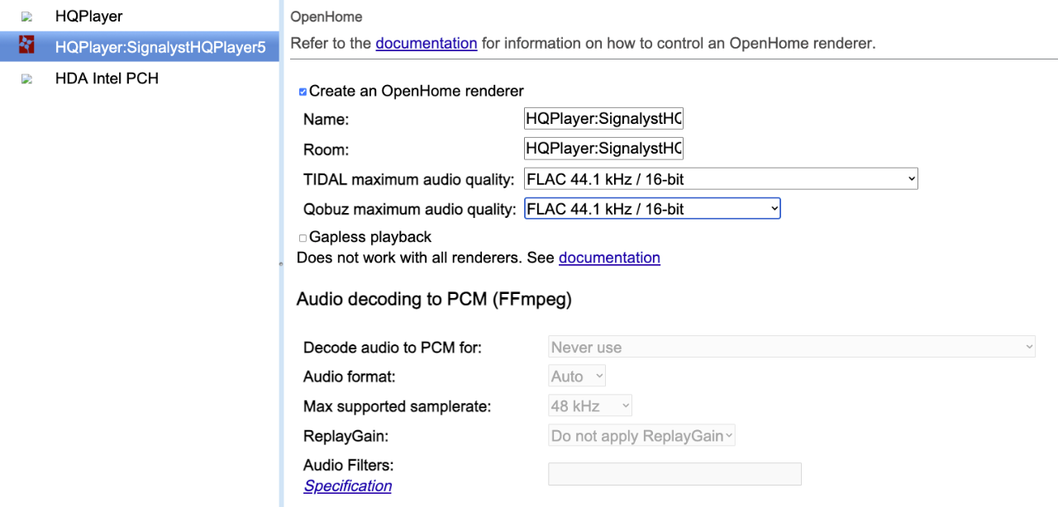This screenshot has height=507, width=1058.
Task: Open Qobuz maximum audio quality dropdown
Action: coord(652,209)
